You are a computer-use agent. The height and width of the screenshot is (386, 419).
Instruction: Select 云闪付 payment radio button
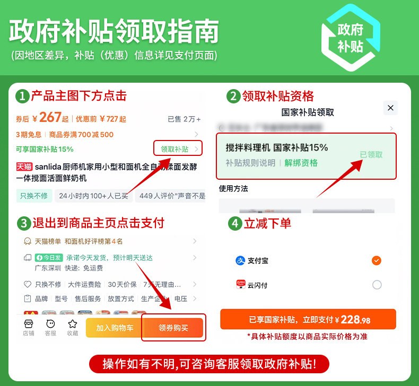[377, 285]
